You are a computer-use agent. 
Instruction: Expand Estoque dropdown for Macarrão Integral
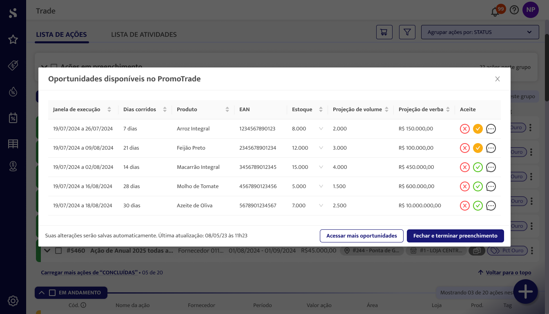pos(321,167)
